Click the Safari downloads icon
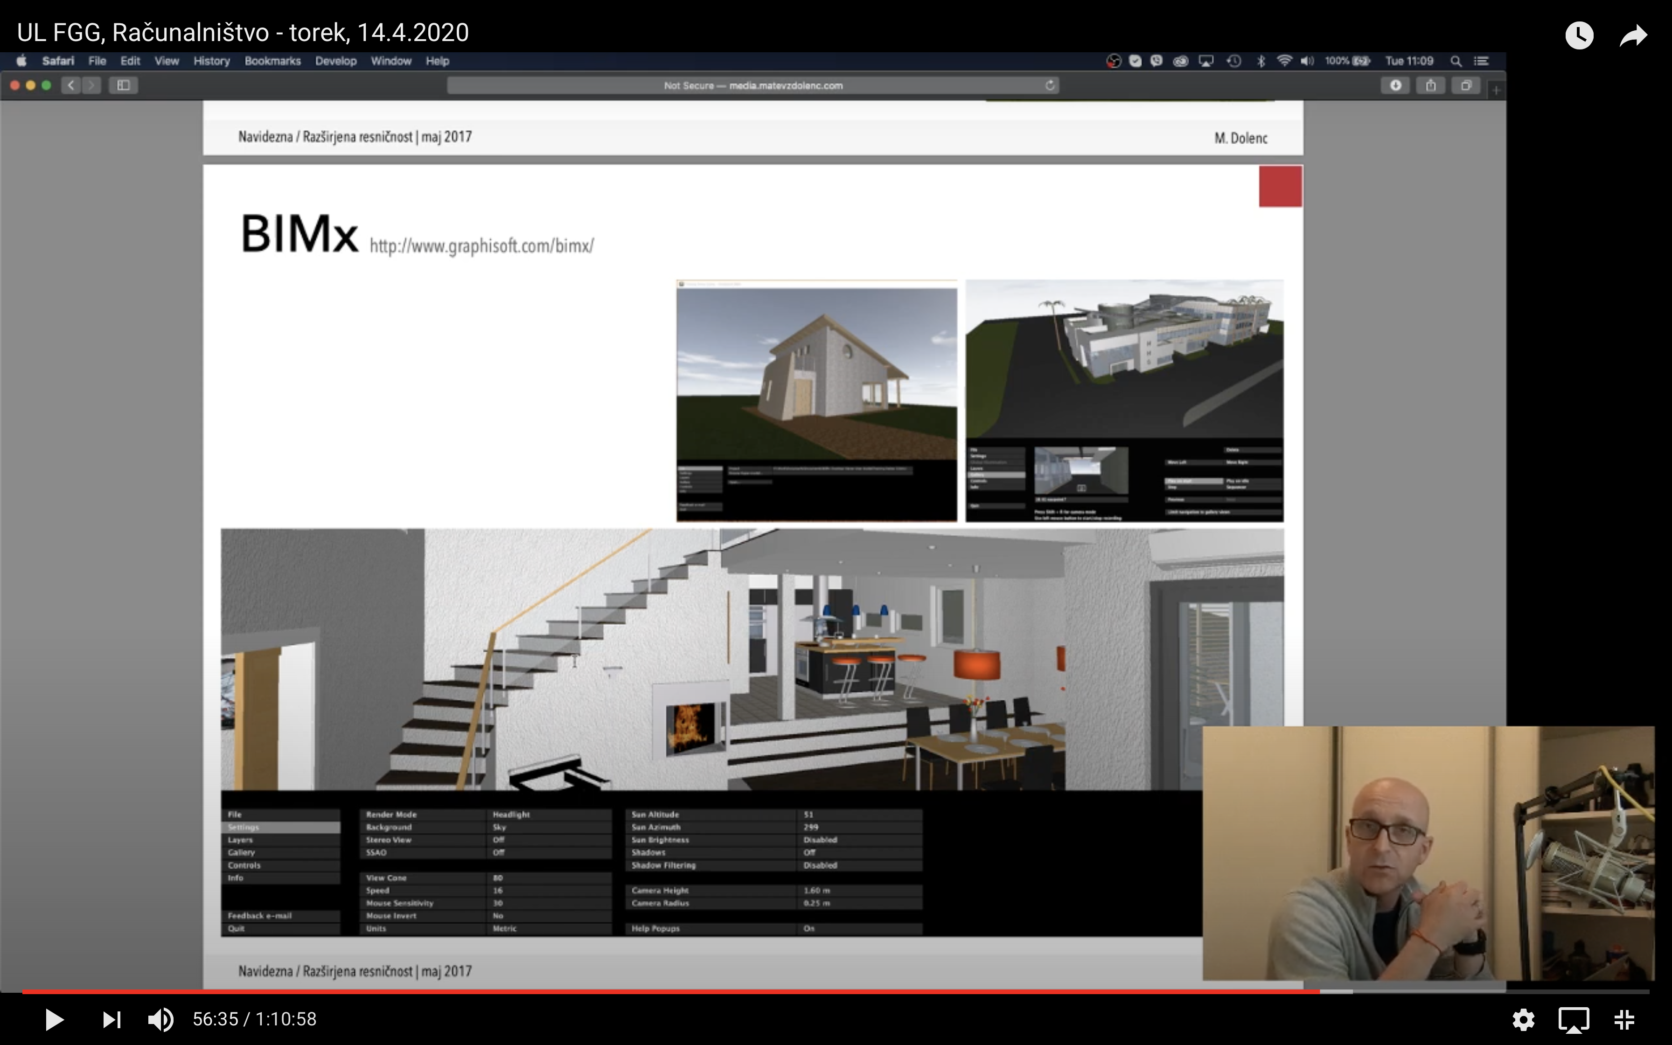 point(1395,85)
